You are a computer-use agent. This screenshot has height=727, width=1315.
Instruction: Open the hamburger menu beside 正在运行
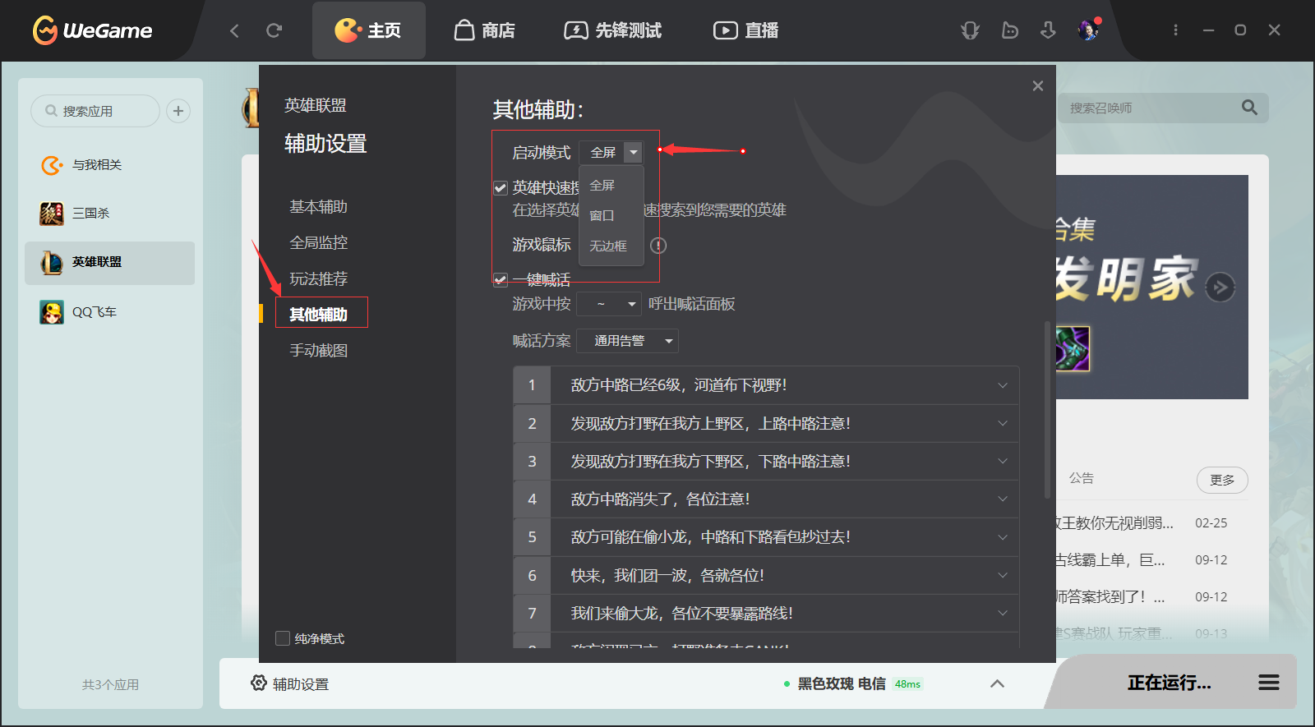pos(1269,683)
